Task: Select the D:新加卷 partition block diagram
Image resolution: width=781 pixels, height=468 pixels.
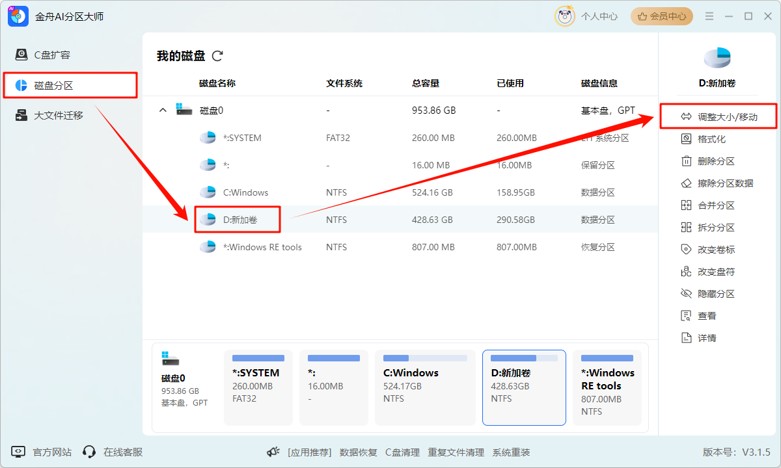Action: (524, 387)
